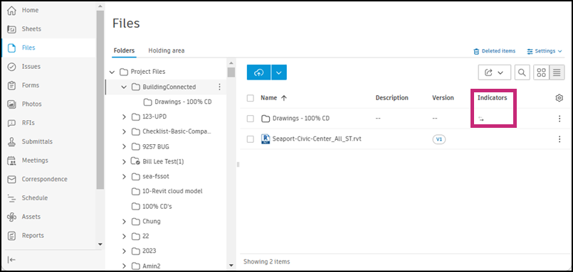This screenshot has height=272, width=573.
Task: Select the 100% CD's folder
Action: coord(157,207)
